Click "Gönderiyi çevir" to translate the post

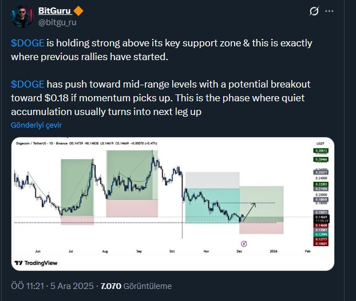[x=36, y=125]
